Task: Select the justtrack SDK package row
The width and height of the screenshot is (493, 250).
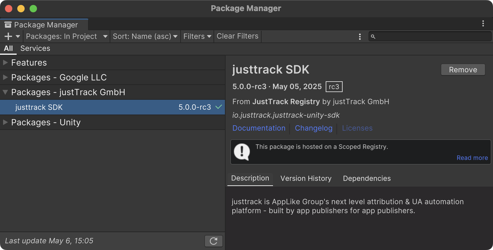Action: pyautogui.click(x=112, y=107)
